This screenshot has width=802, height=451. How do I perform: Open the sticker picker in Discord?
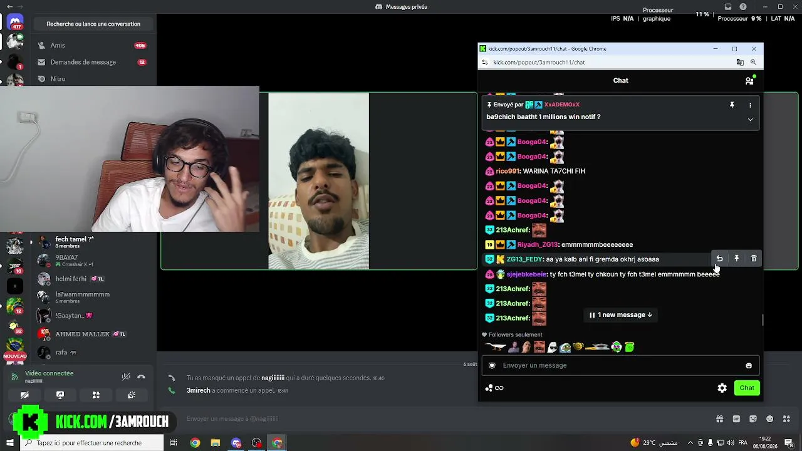click(753, 419)
